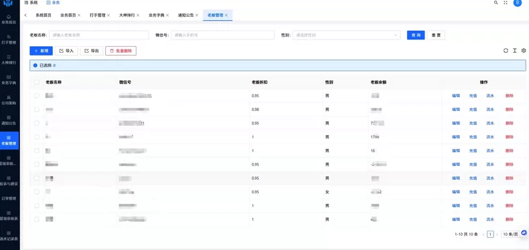Select the highlighted 老板管理 sidebar item

[x=9, y=140]
